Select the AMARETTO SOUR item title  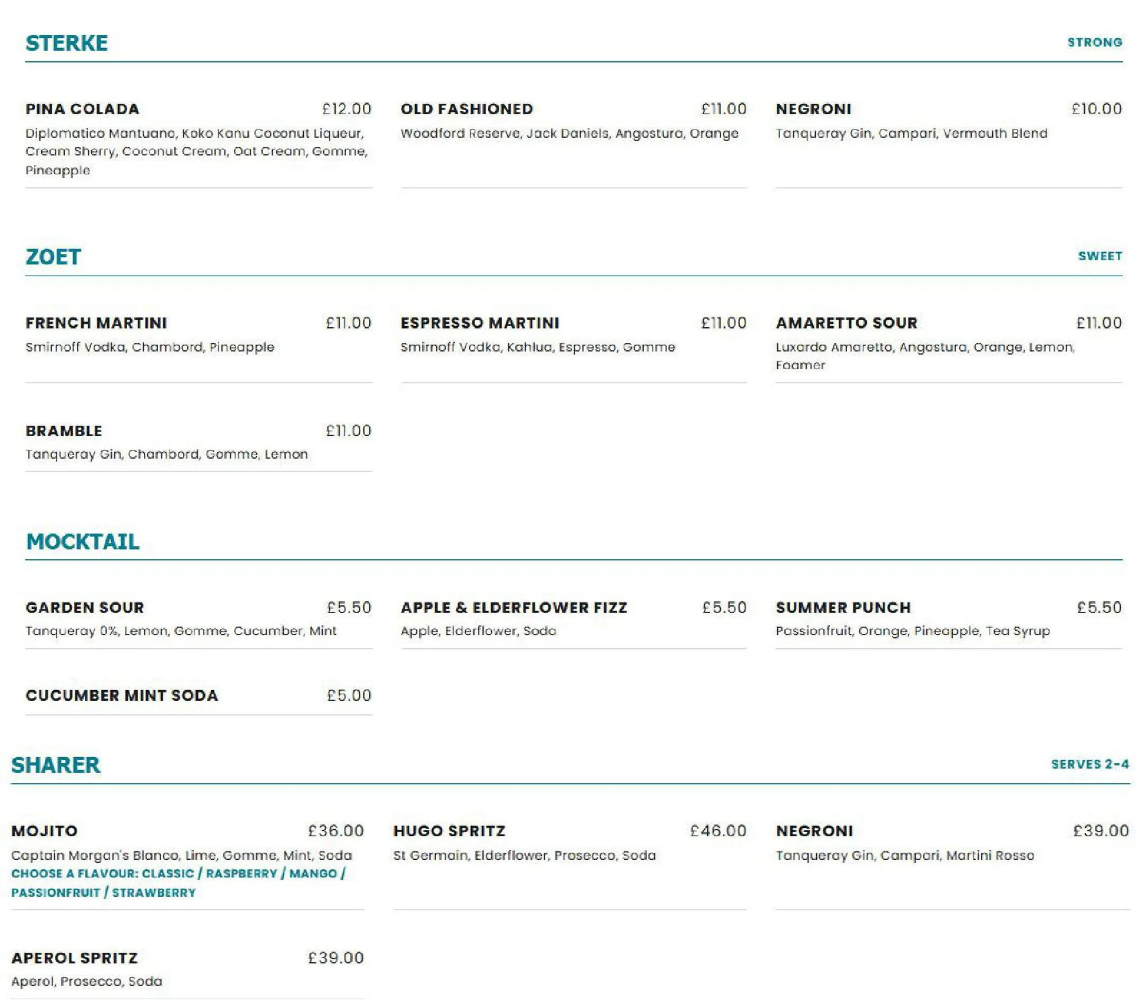coord(847,323)
